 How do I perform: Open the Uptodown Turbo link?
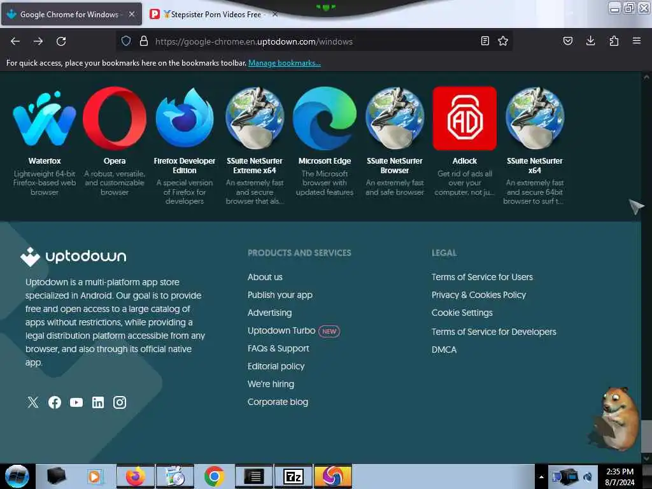tap(281, 330)
